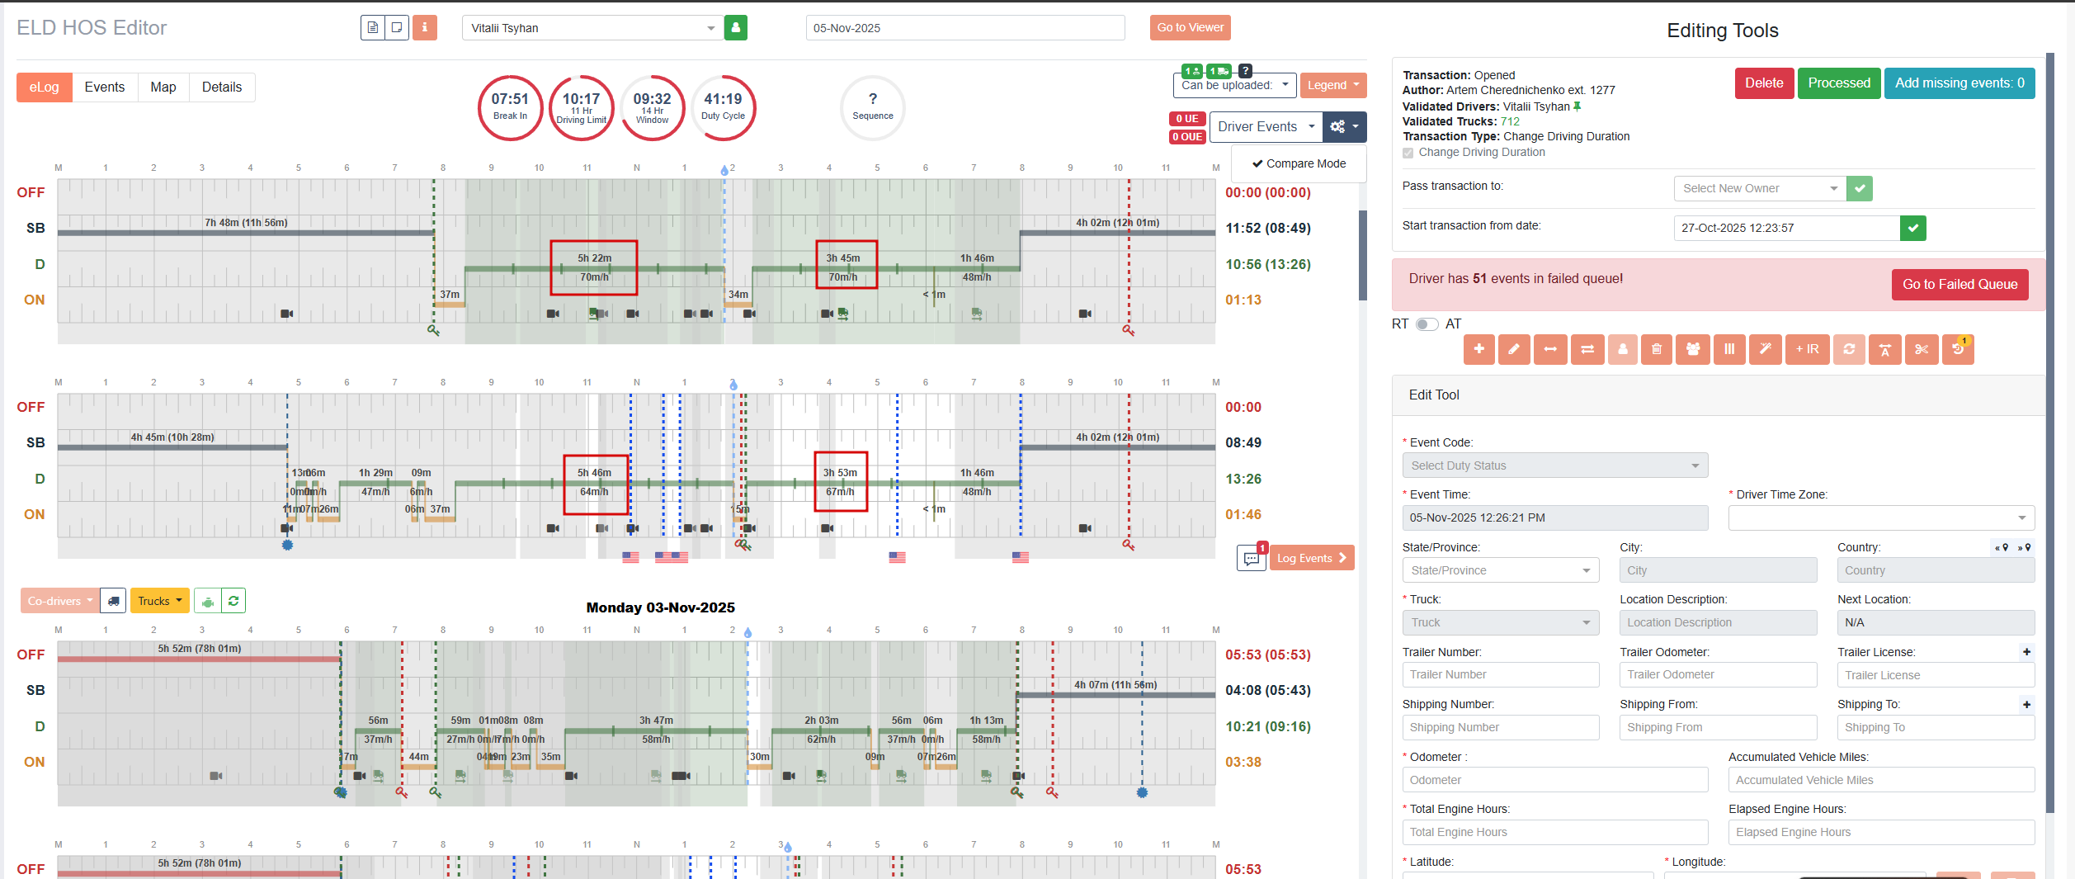Click the Log Events button
The width and height of the screenshot is (2075, 879).
coord(1312,559)
